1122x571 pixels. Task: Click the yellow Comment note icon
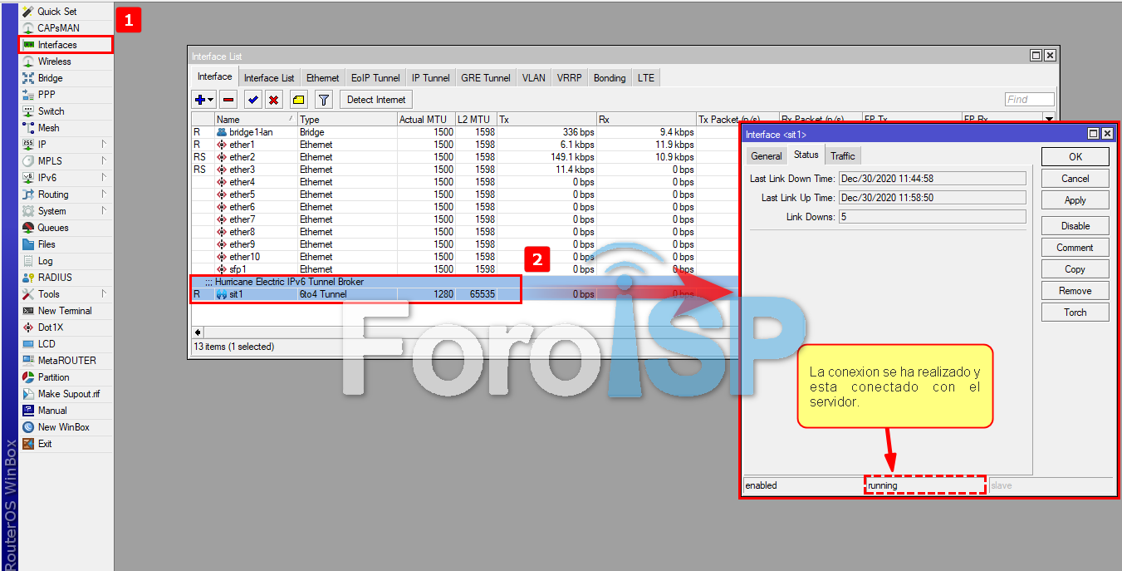tap(298, 100)
